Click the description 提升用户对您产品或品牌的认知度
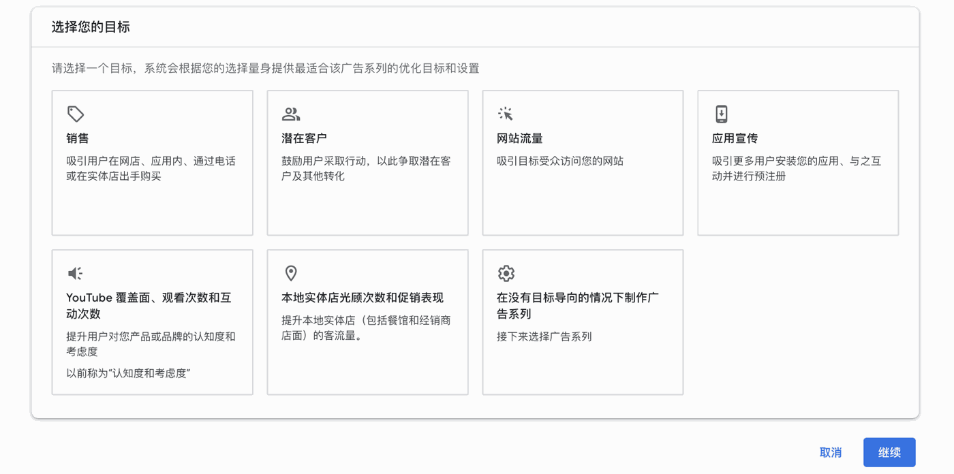Screen dimensions: 954x474 pyautogui.click(x=151, y=344)
